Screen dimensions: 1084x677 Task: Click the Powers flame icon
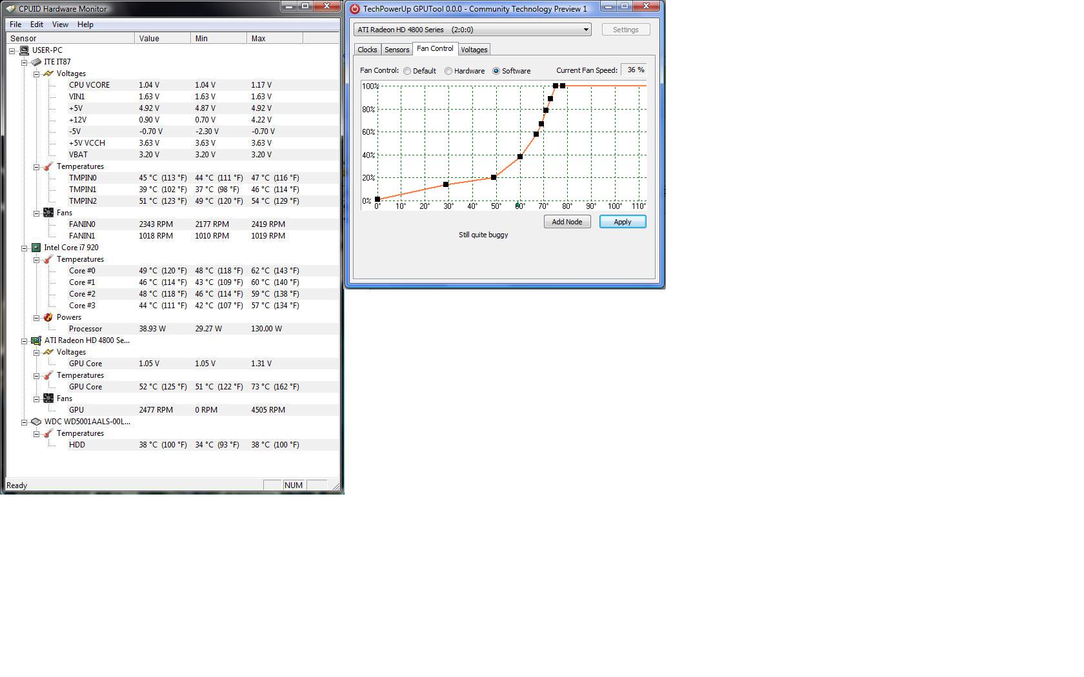[48, 317]
